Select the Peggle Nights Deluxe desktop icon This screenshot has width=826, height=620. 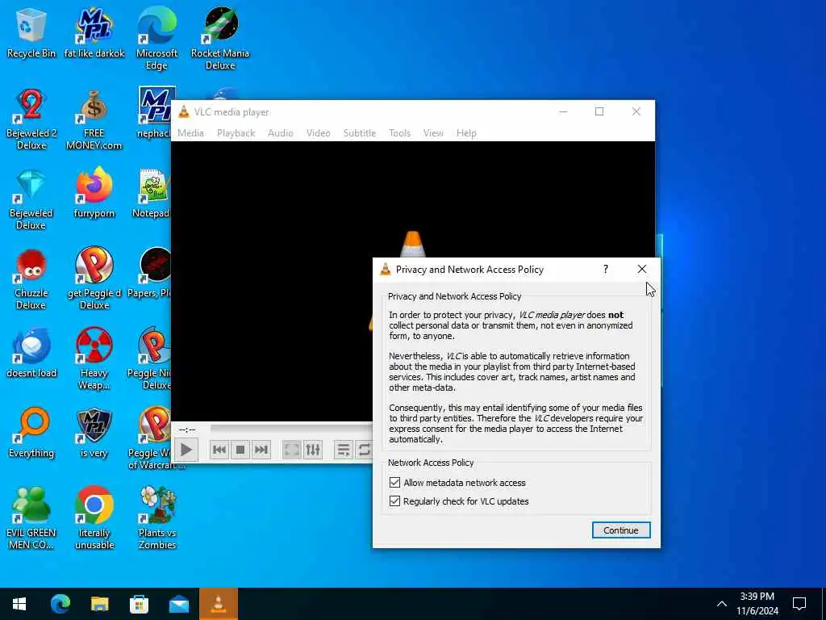149,359
